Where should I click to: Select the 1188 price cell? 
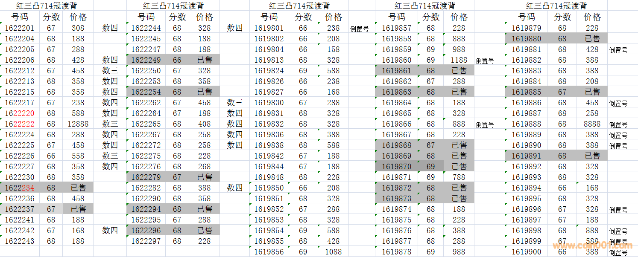[459, 60]
